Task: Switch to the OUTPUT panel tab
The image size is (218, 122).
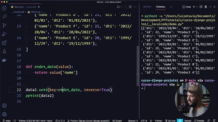Action: [147, 7]
